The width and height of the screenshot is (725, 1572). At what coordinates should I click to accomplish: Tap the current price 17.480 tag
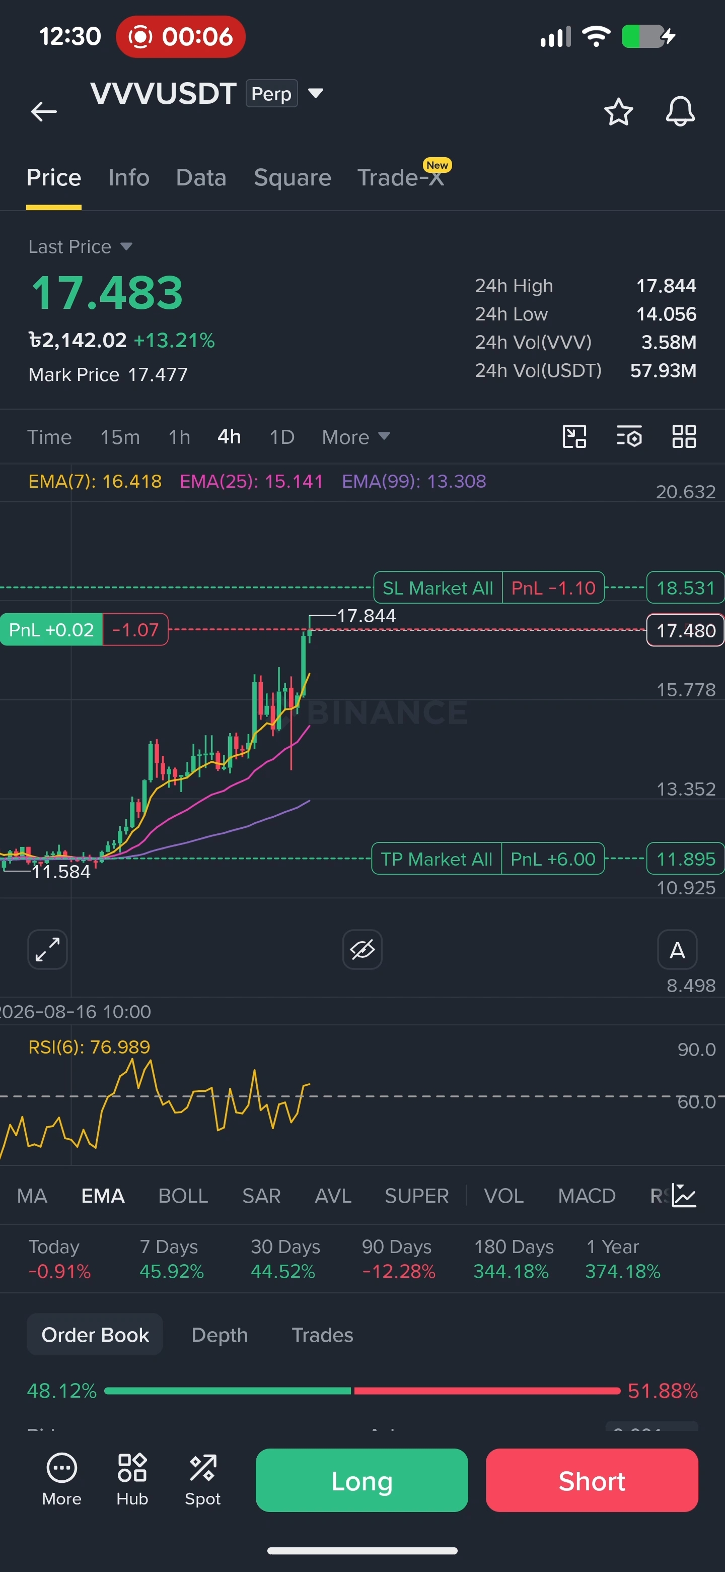pyautogui.click(x=685, y=630)
